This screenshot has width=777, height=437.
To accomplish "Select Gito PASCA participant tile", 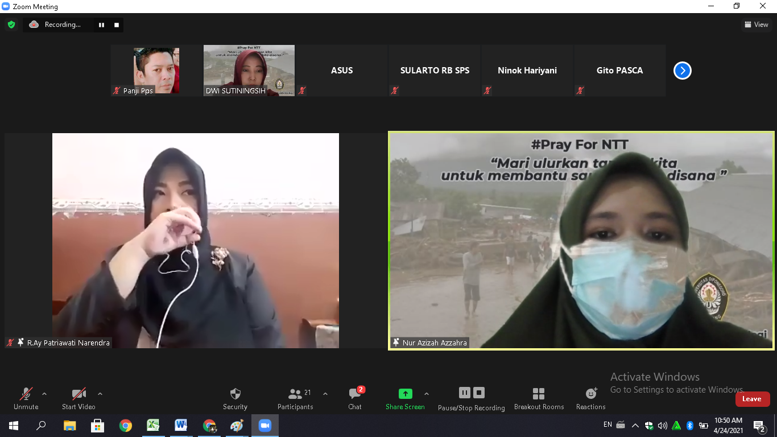I will click(620, 71).
